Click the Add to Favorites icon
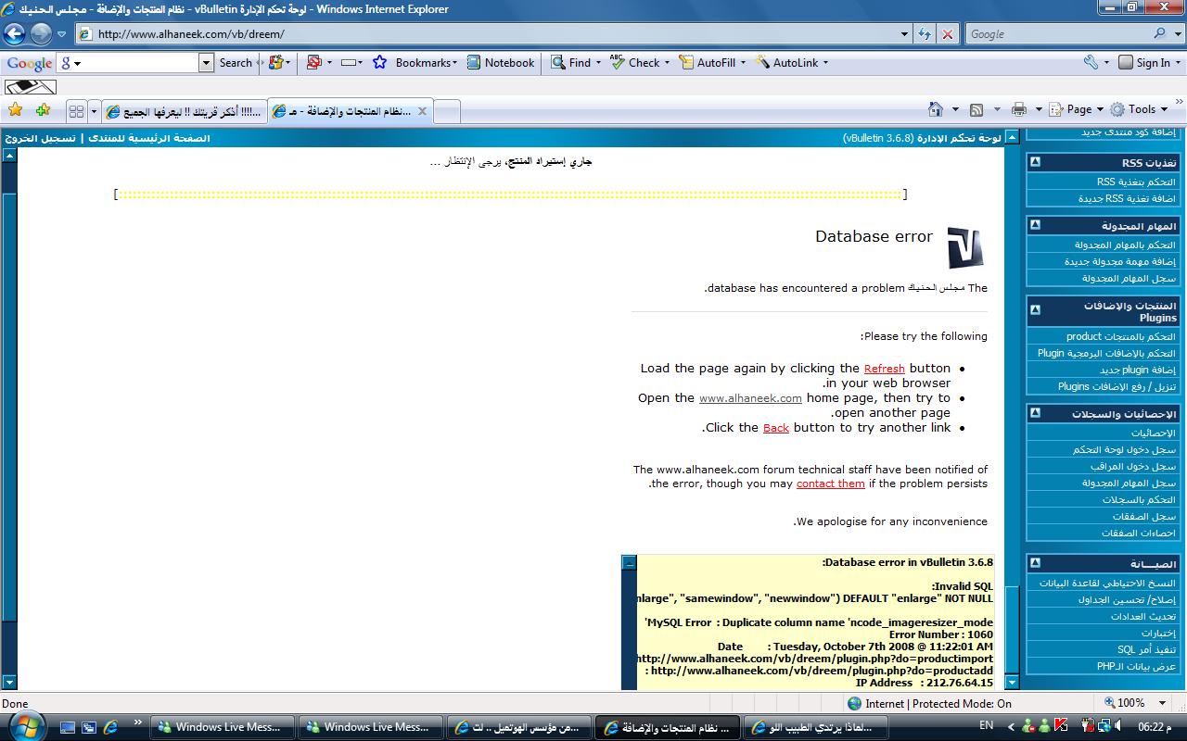 pos(43,110)
